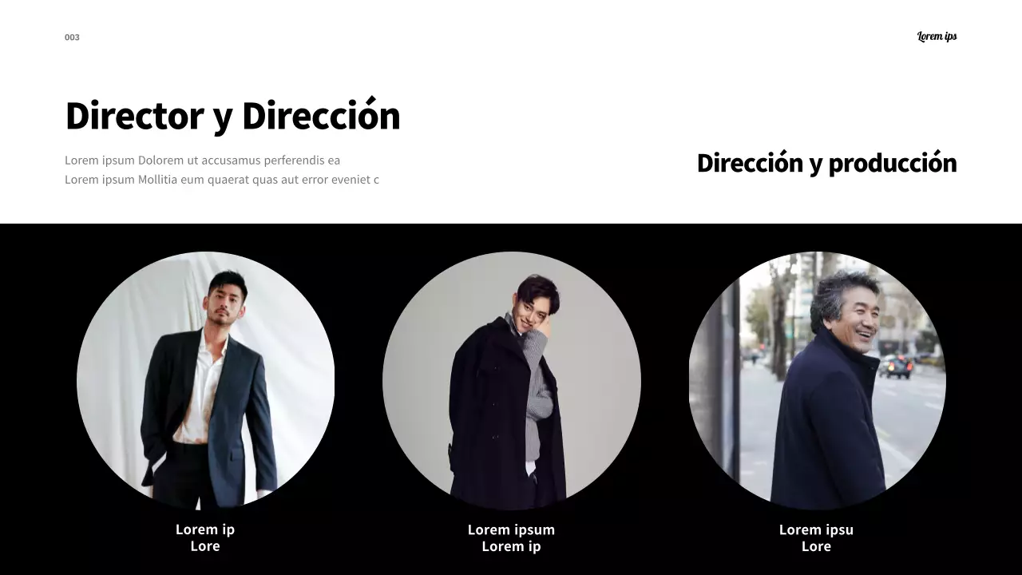Click the word 'producción' in right heading
This screenshot has height=575, width=1022.
[x=893, y=164]
